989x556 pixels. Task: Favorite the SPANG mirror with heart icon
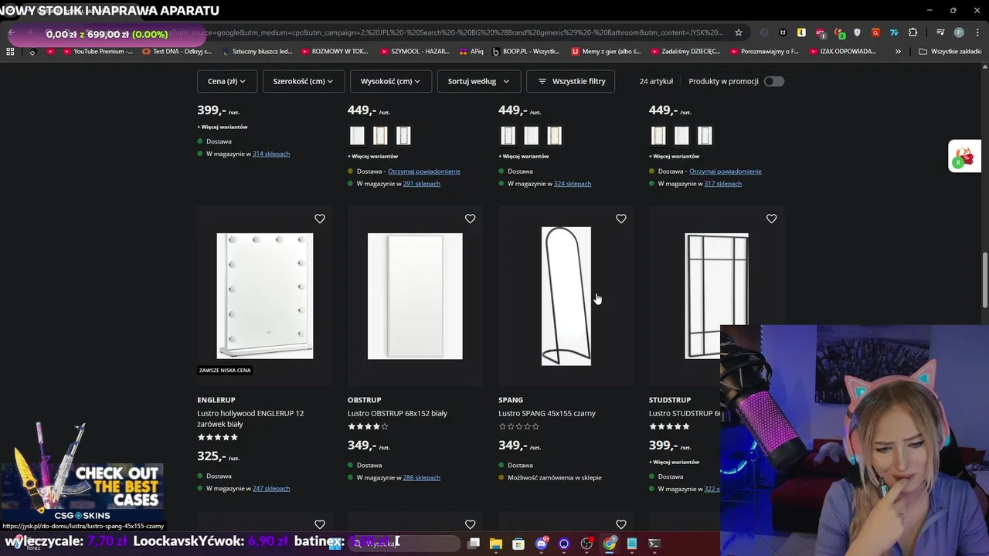tap(620, 219)
